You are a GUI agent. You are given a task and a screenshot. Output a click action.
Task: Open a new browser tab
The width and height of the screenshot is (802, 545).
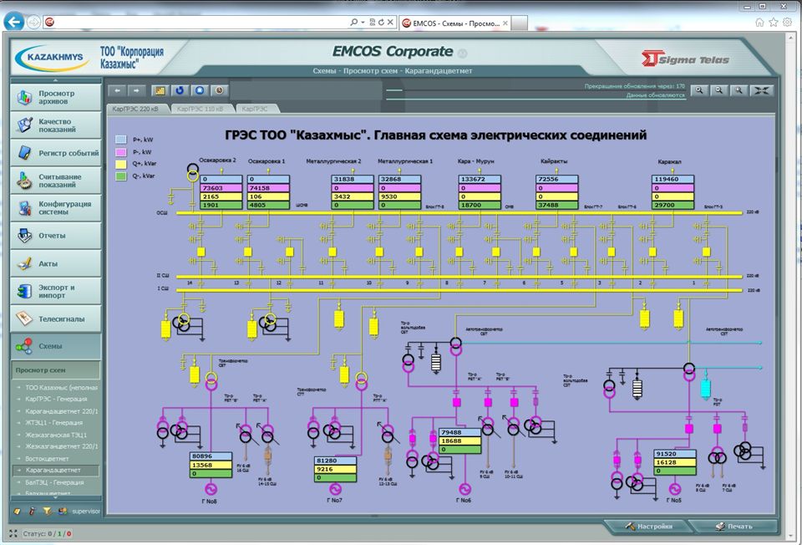(x=519, y=23)
